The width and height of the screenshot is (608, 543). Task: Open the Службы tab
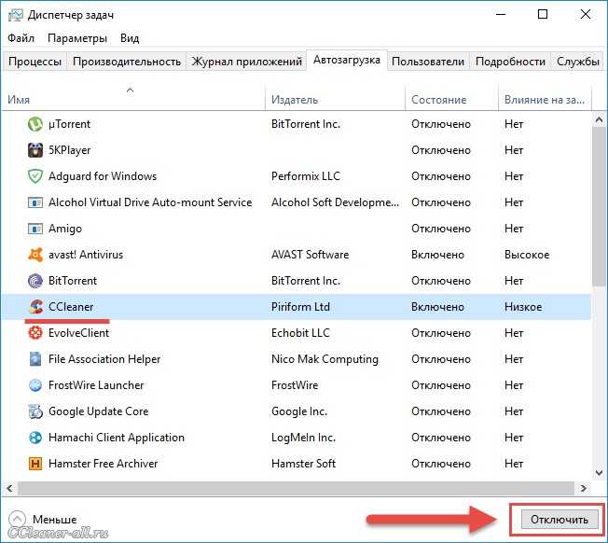click(578, 62)
